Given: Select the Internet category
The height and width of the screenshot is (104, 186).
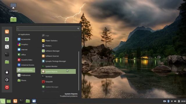Looking at the screenshot, I should coord(26,50).
